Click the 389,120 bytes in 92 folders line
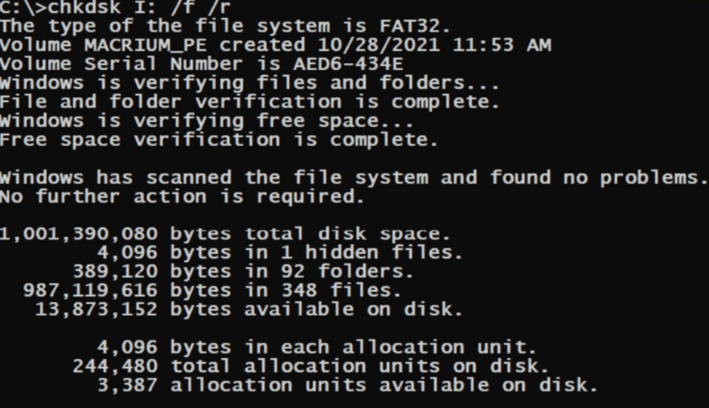This screenshot has width=709, height=408. pyautogui.click(x=243, y=272)
